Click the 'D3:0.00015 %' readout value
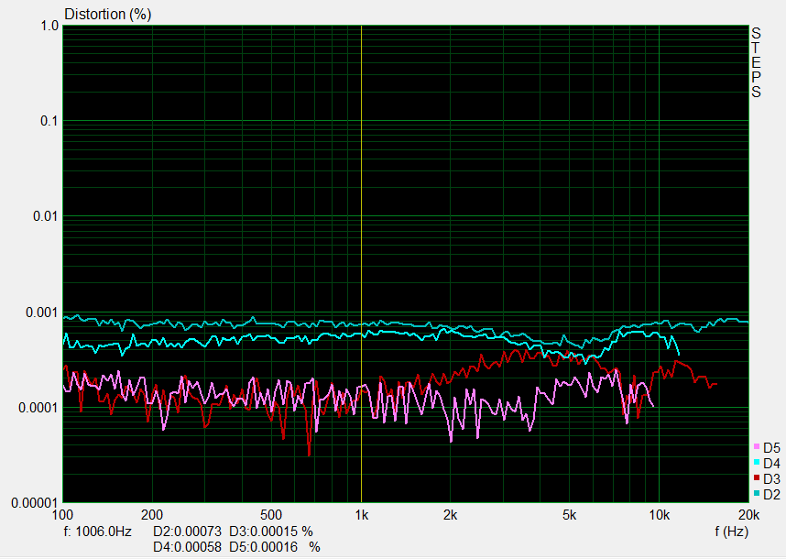This screenshot has height=559, width=786. tap(270, 532)
